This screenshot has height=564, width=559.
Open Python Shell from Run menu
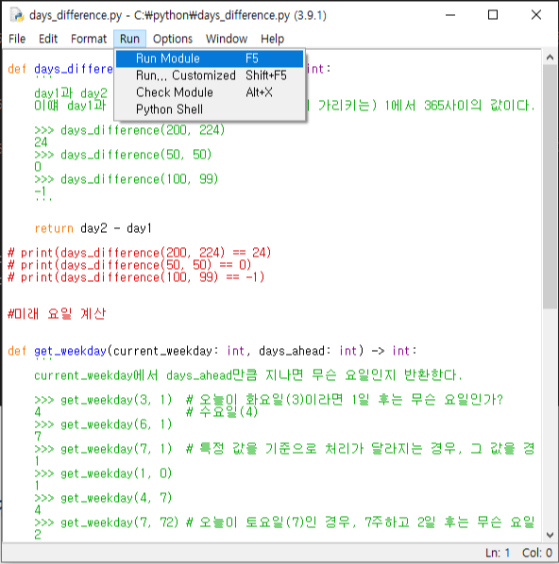pos(210,109)
